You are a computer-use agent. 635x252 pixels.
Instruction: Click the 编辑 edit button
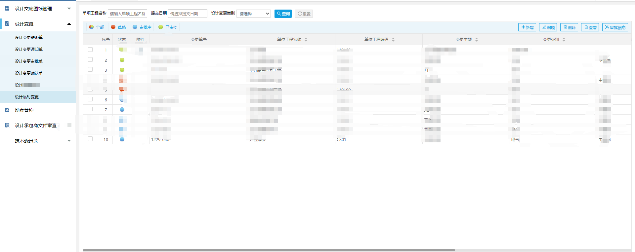click(548, 27)
